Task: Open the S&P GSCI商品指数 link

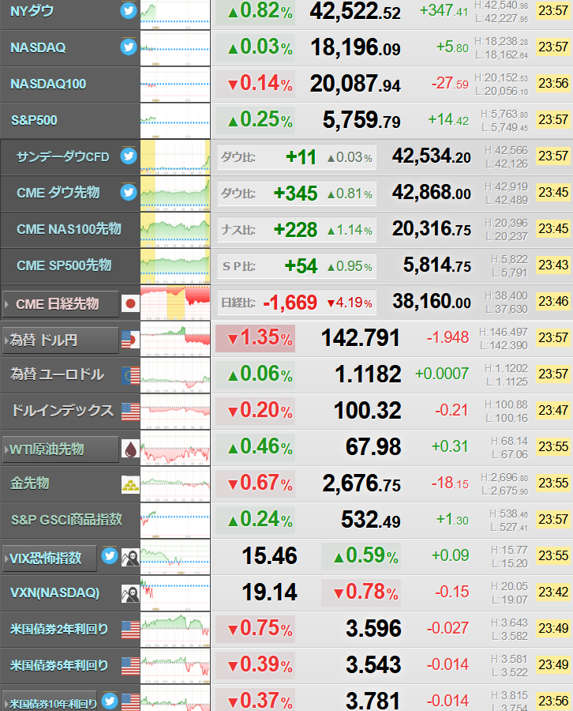Action: pos(66,520)
